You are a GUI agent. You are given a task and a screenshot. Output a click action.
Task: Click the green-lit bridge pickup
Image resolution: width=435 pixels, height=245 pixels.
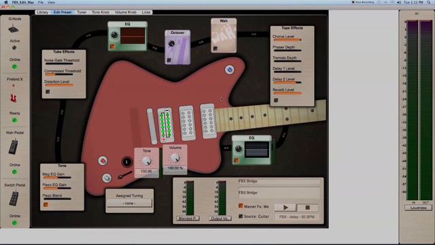click(x=165, y=125)
